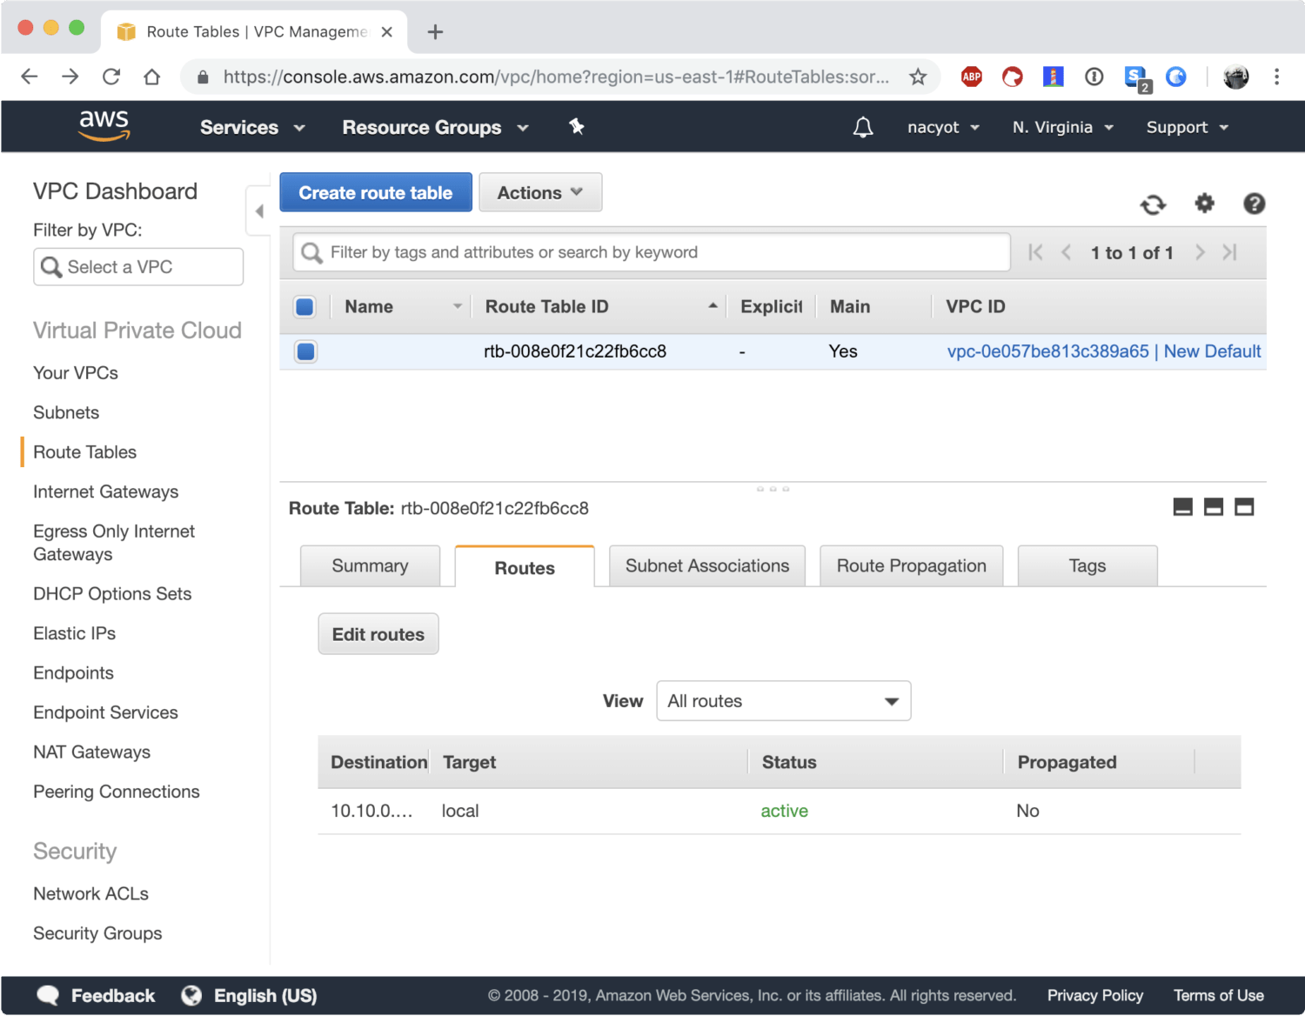
Task: Open Your VPCs in sidebar
Action: [76, 373]
